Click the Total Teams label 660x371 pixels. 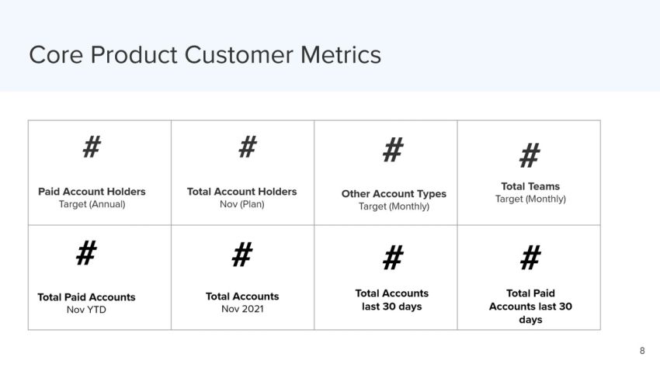530,186
